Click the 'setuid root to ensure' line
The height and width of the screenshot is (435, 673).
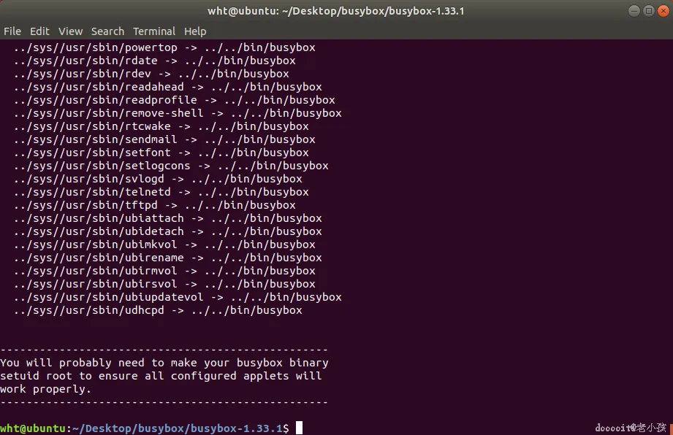click(x=161, y=377)
